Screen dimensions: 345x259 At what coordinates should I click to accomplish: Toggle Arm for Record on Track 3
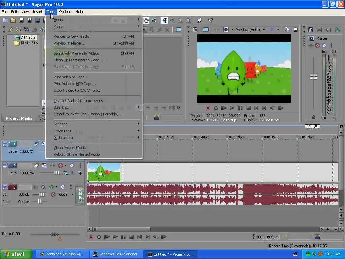[x=35, y=187]
